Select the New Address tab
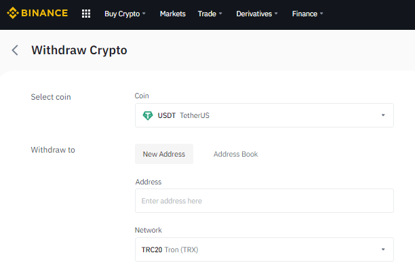 (x=164, y=154)
